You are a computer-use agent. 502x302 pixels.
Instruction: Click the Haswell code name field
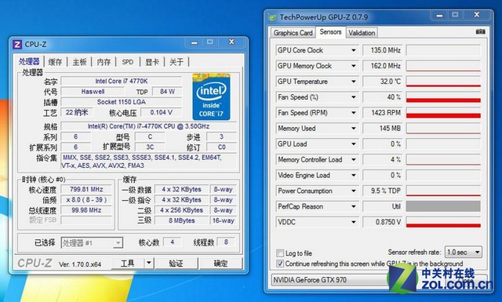point(93,92)
